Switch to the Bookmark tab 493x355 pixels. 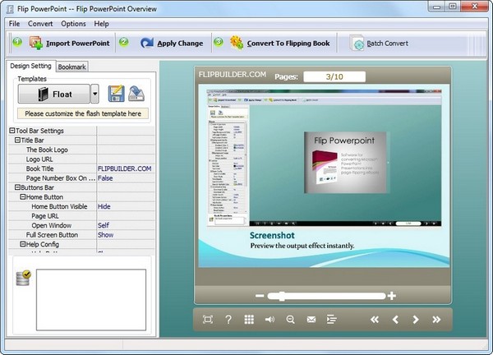pyautogui.click(x=72, y=67)
